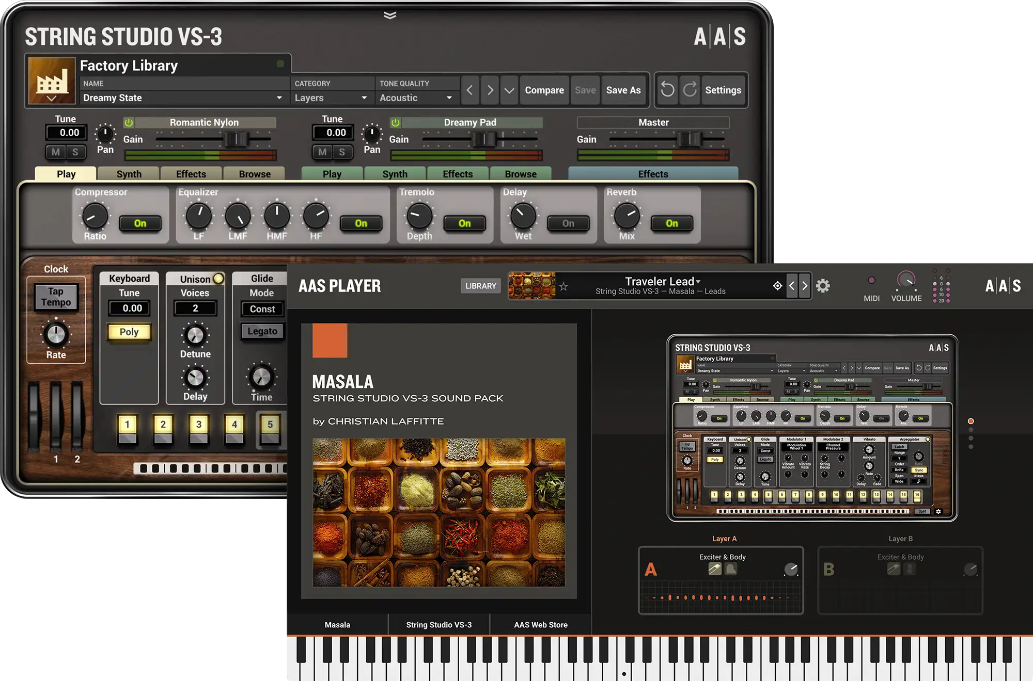
Task: Click the Compare button
Action: click(544, 90)
